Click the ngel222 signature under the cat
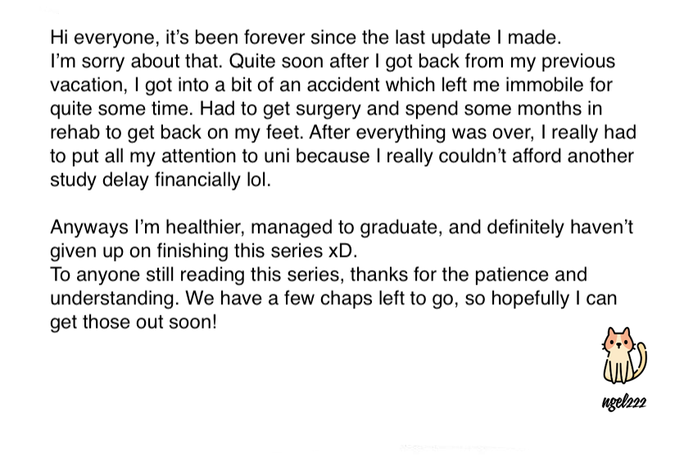The width and height of the screenshot is (693, 471). pyautogui.click(x=623, y=402)
